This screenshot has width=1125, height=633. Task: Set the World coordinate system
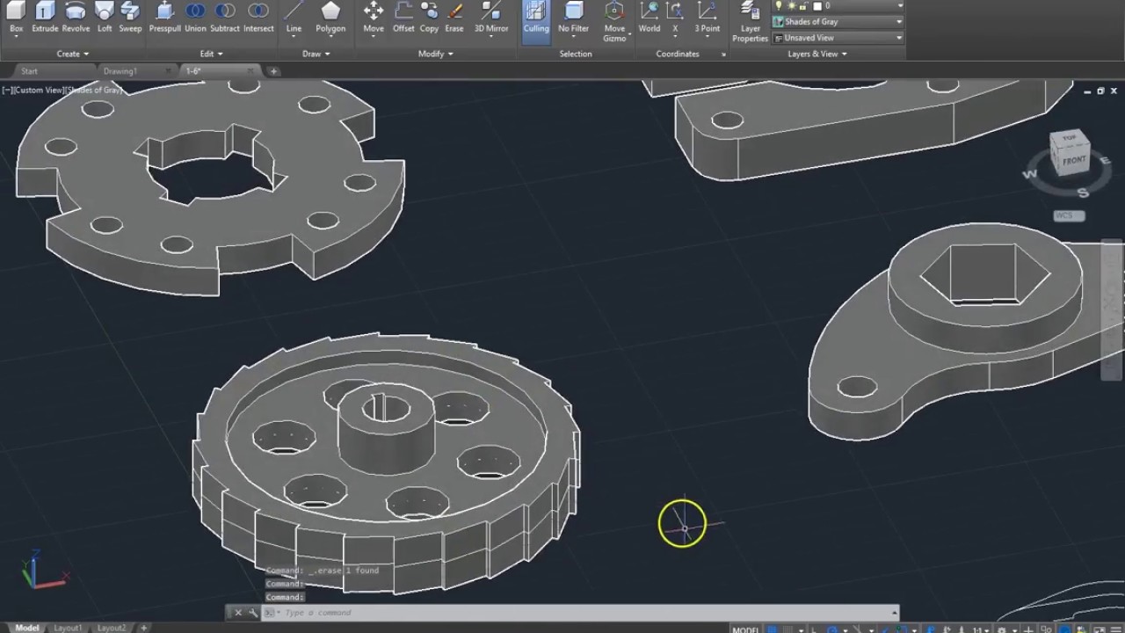pyautogui.click(x=650, y=18)
